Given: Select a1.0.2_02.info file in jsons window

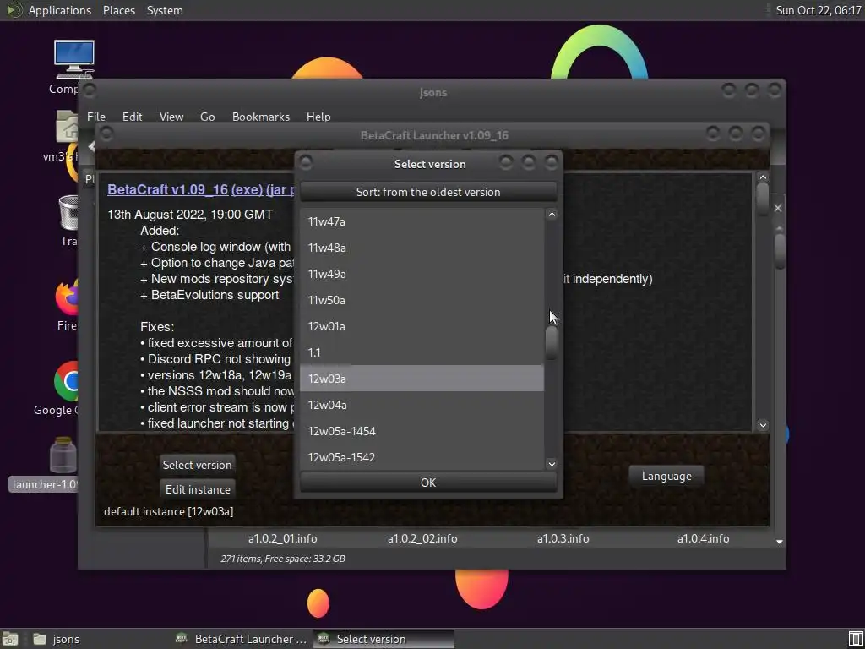Looking at the screenshot, I should (x=422, y=538).
